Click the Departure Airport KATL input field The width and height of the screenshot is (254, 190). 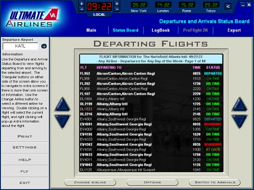pos(20,46)
